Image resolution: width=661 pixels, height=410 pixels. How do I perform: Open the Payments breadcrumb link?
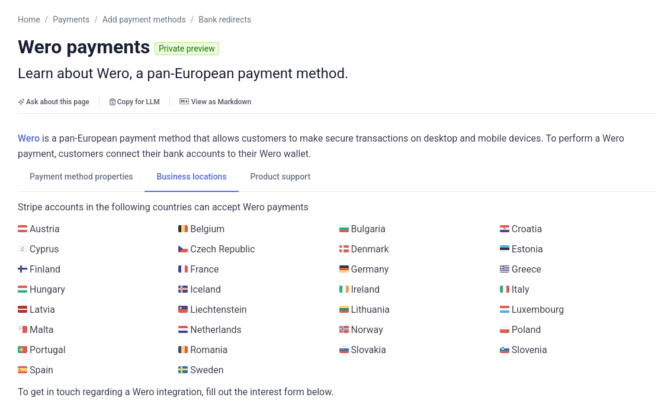71,20
